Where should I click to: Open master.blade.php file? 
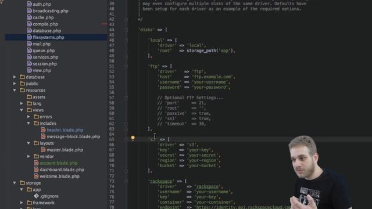point(65,150)
